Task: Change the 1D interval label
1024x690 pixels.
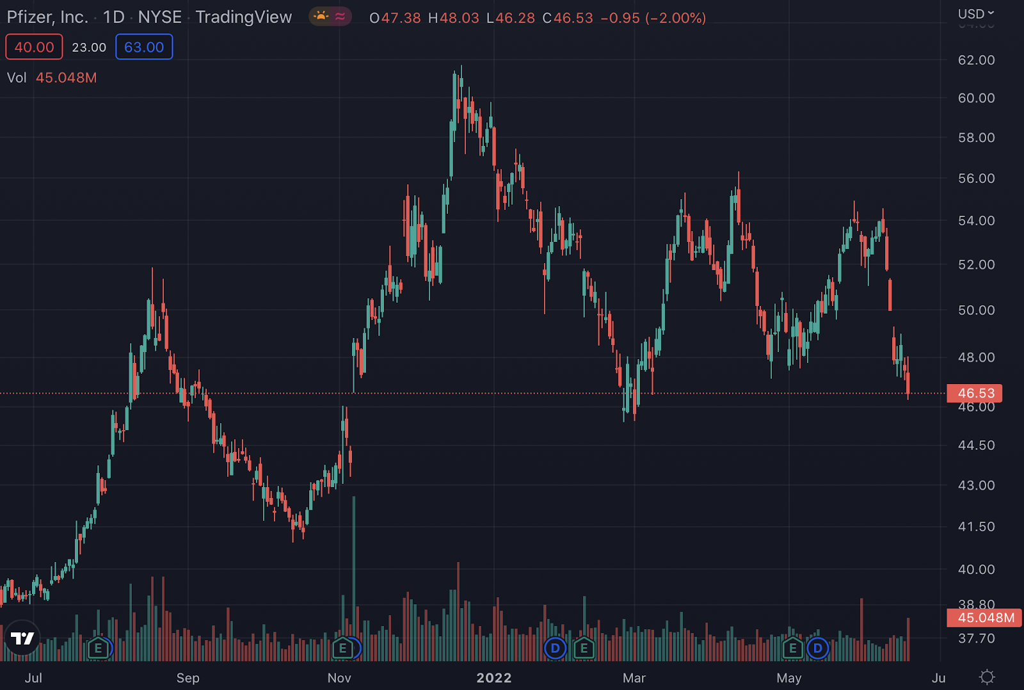Action: coord(114,17)
